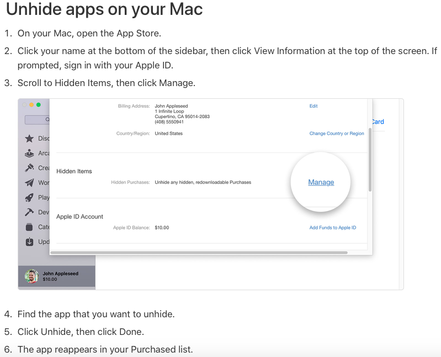Screen dimensions: 441x357
Task: Click Change Country or Region link
Action: 337,134
